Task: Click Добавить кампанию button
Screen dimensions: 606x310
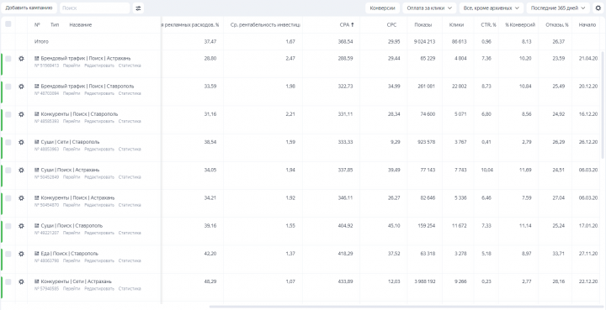Action: point(29,8)
